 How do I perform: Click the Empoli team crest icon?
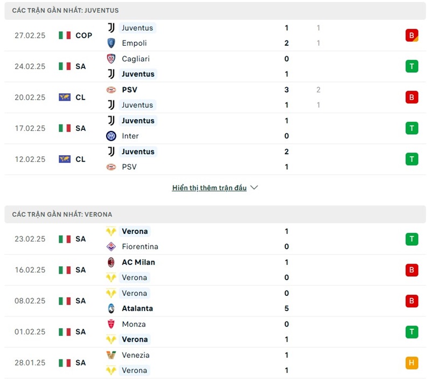click(111, 43)
